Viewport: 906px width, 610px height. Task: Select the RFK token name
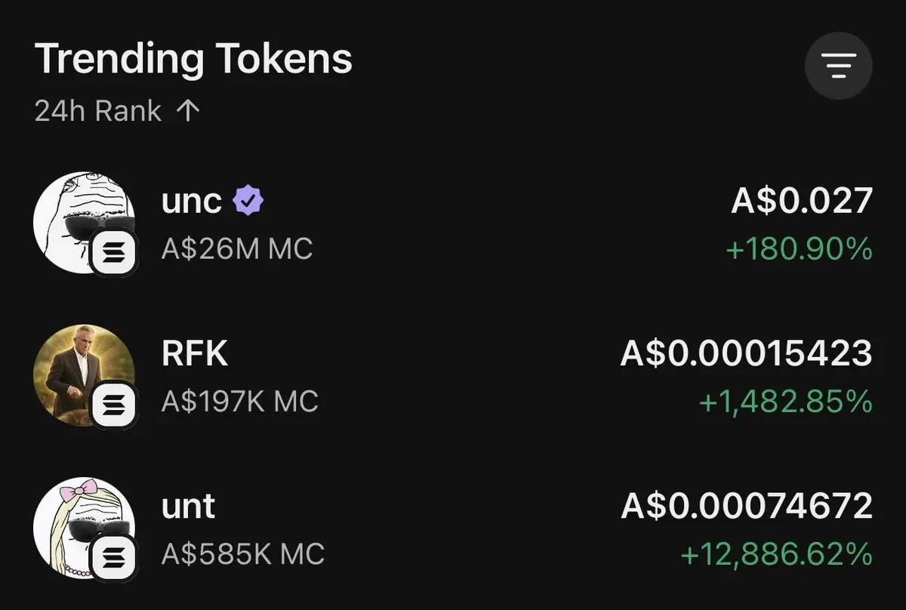[x=194, y=353]
